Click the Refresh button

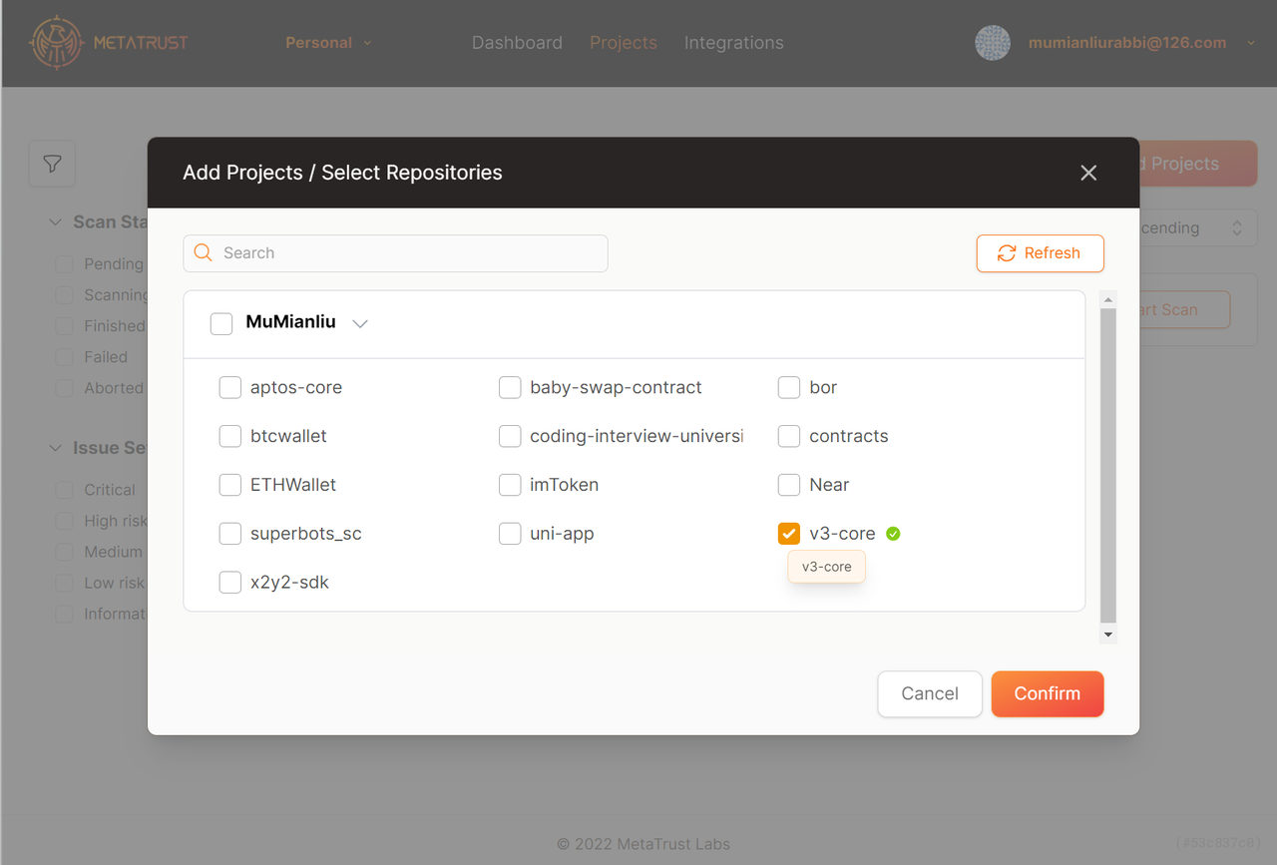tap(1040, 253)
